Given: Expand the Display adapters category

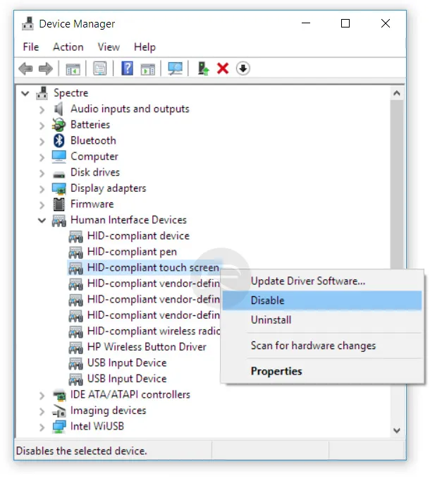Looking at the screenshot, I should coord(42,189).
